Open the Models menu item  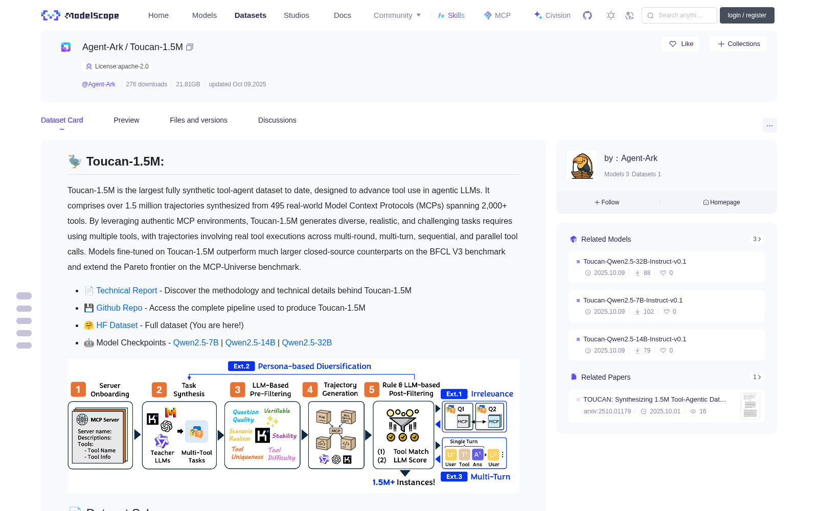point(204,15)
